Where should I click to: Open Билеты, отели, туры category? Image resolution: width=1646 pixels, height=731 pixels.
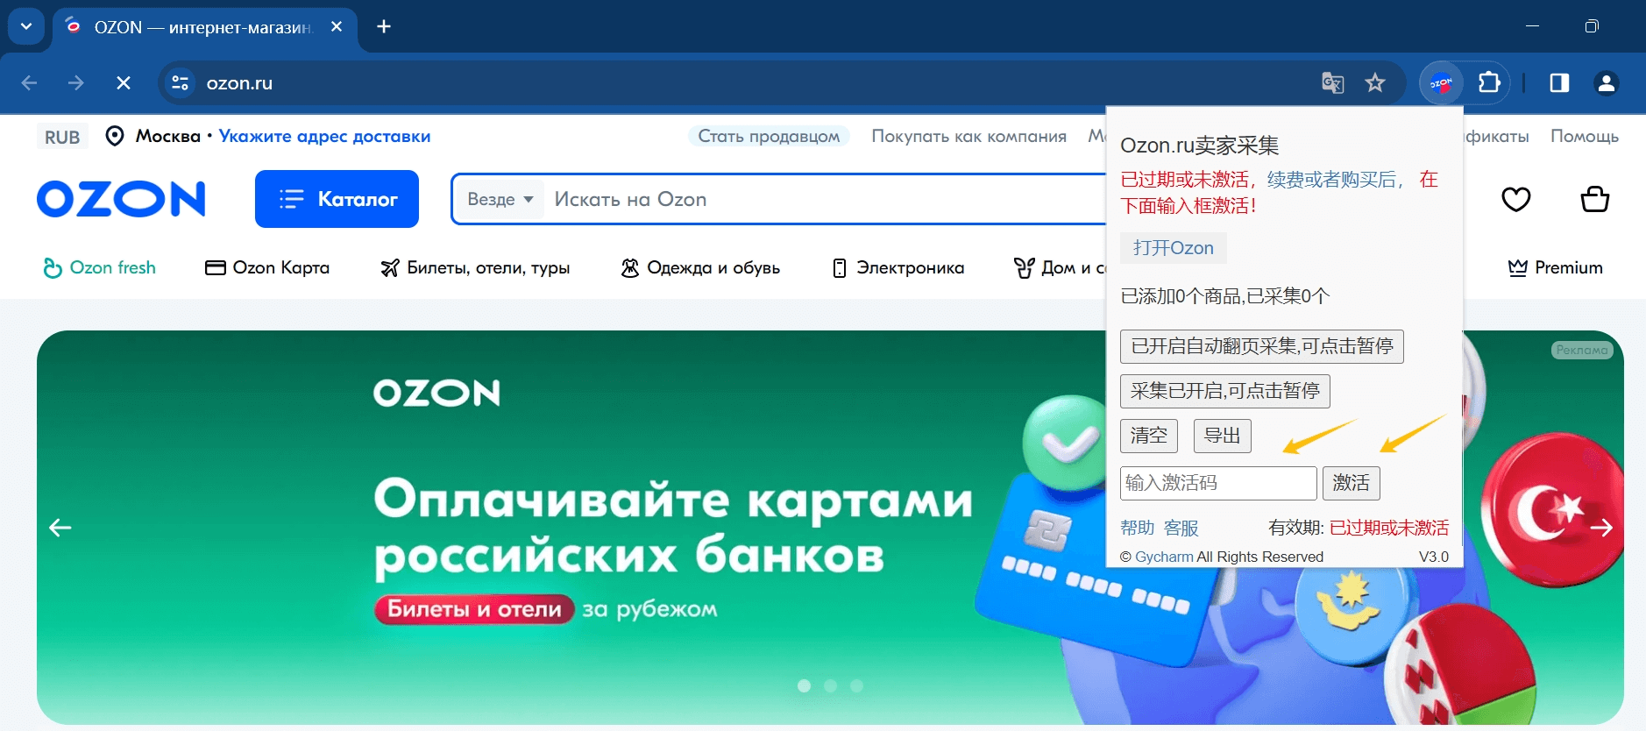(475, 268)
